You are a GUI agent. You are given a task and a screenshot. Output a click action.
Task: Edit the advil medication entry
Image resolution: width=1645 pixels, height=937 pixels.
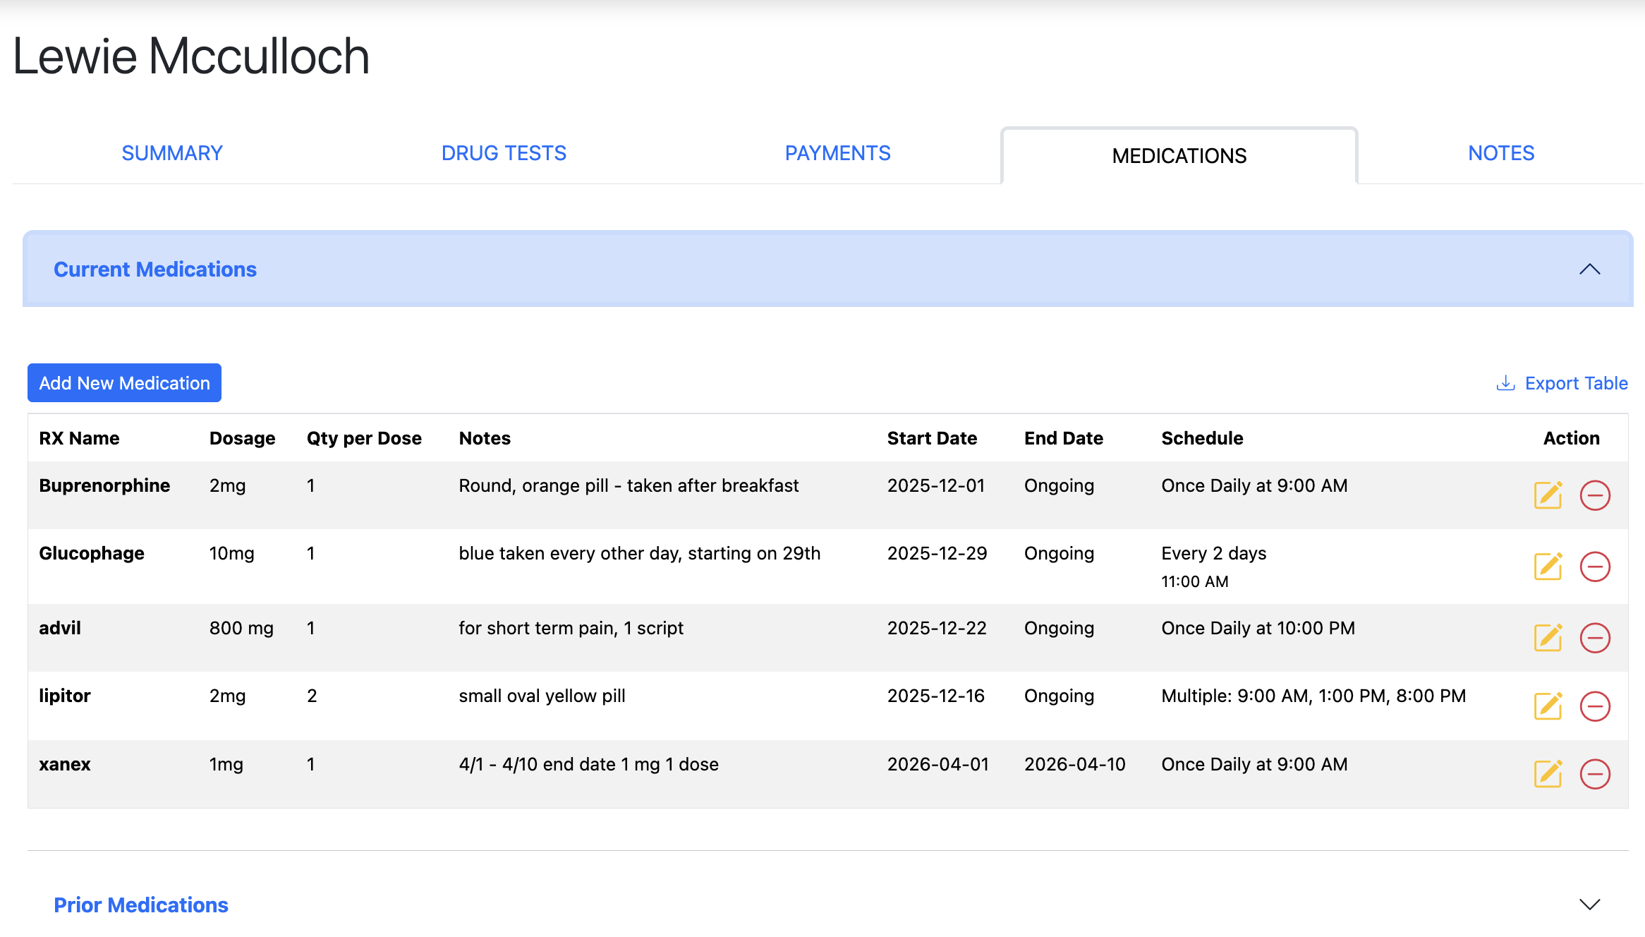[1548, 637]
